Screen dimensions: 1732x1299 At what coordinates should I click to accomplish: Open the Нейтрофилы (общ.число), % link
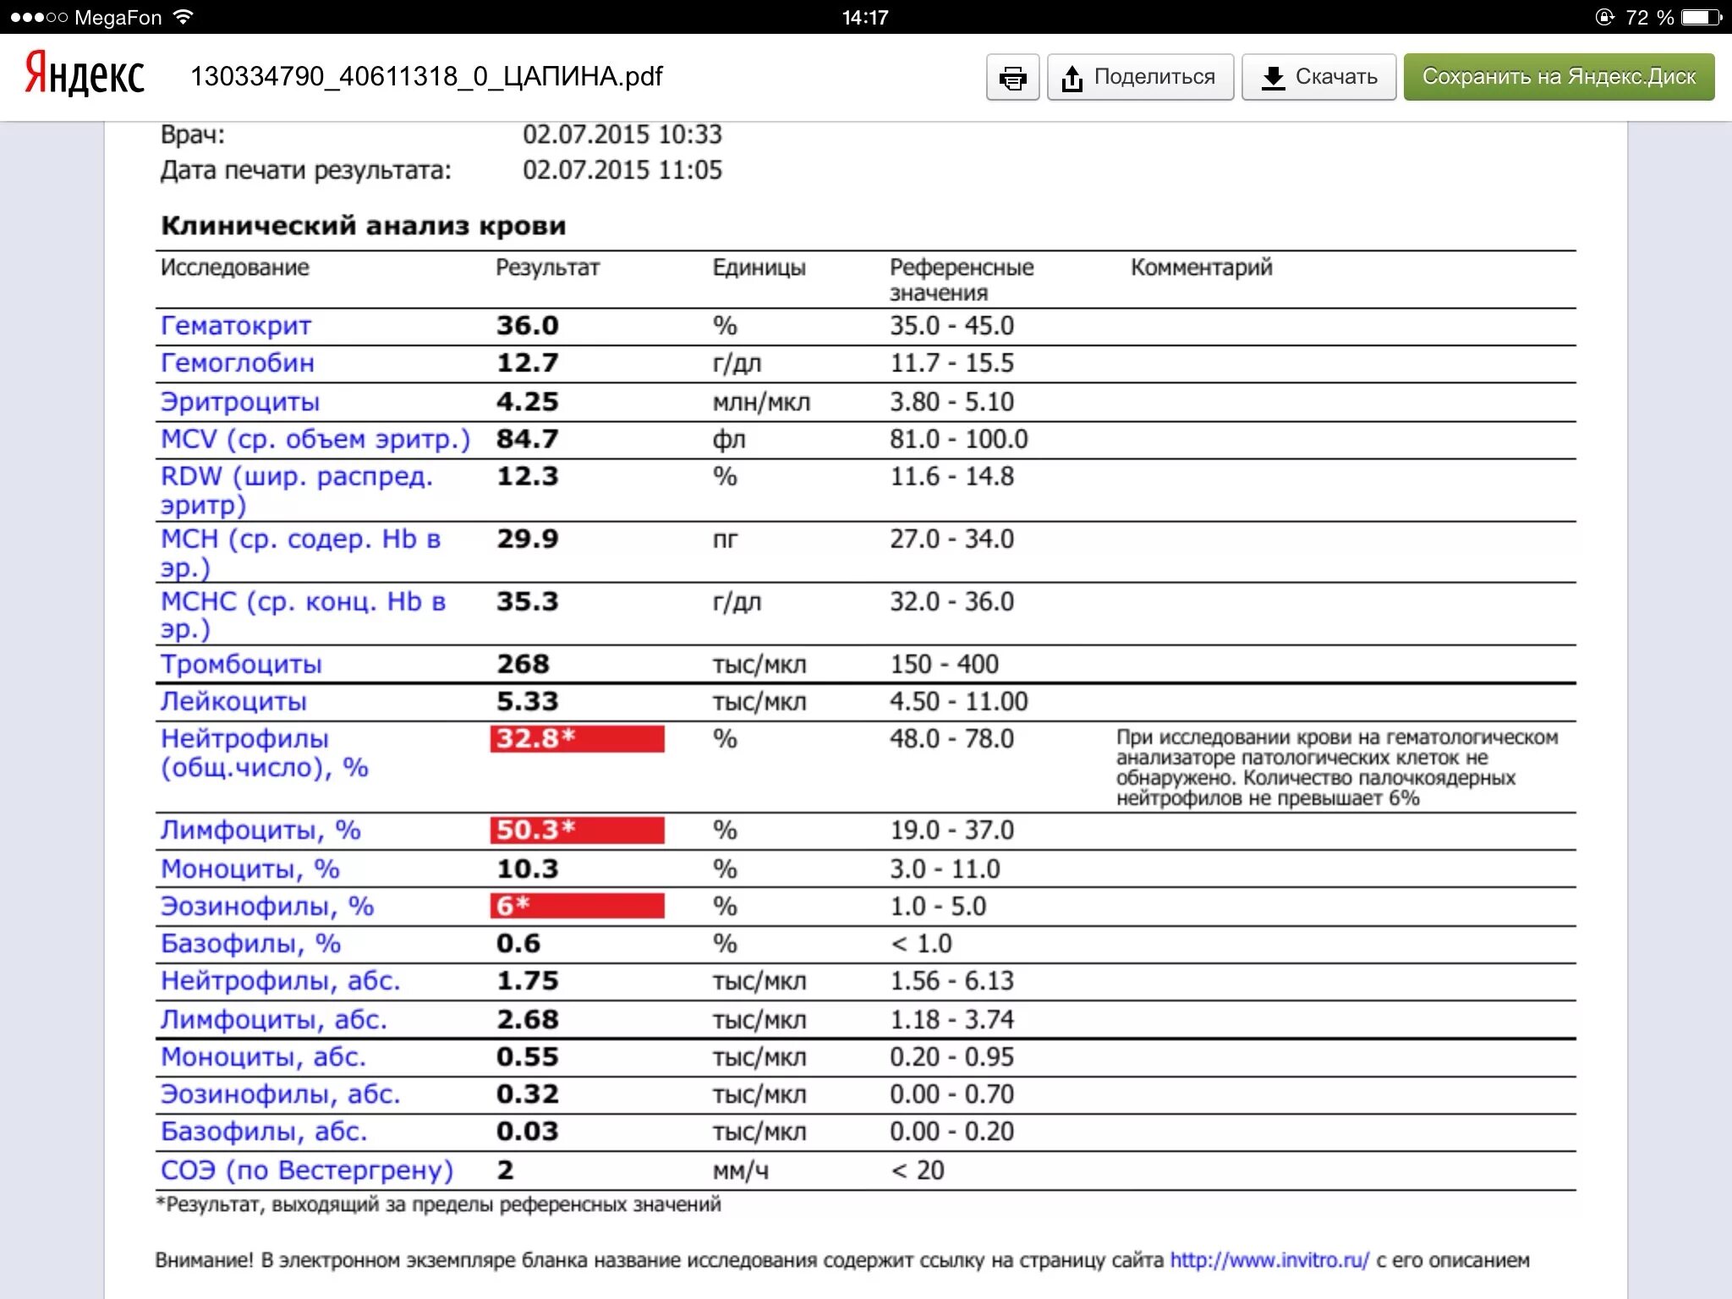point(264,753)
